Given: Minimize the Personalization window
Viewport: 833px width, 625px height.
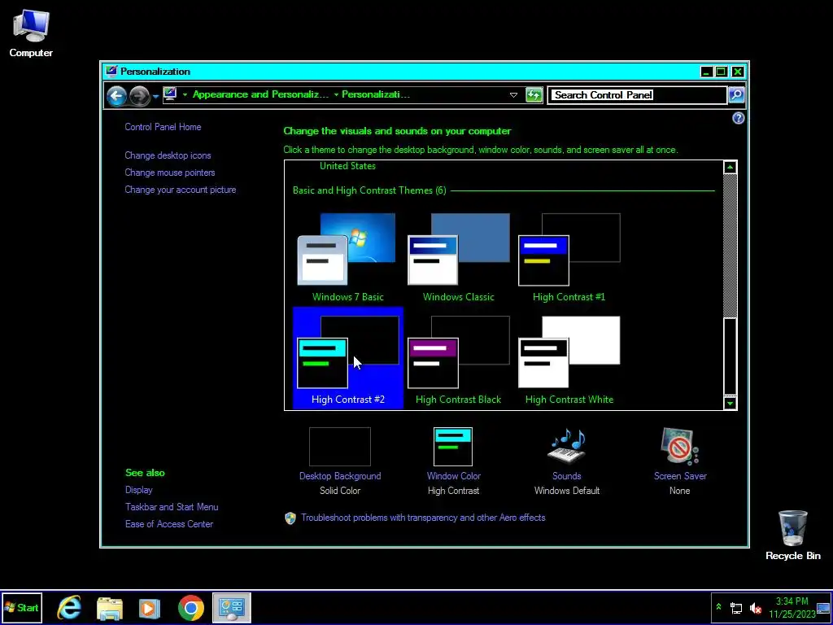Looking at the screenshot, I should (x=706, y=72).
